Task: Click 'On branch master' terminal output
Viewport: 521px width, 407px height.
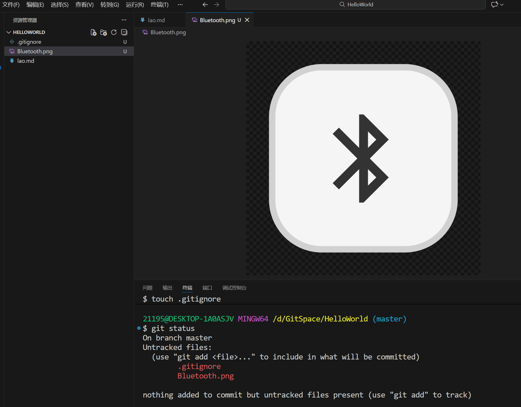Action: [x=177, y=338]
